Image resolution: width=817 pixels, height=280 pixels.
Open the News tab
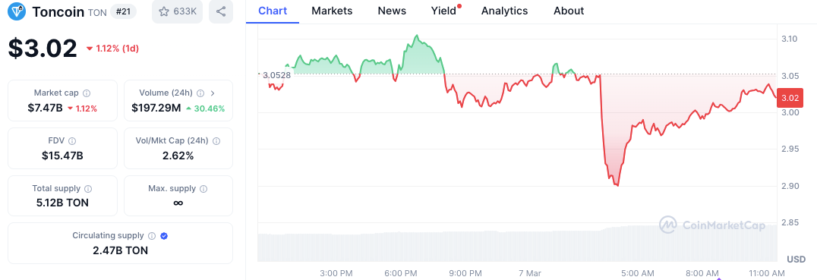point(392,11)
